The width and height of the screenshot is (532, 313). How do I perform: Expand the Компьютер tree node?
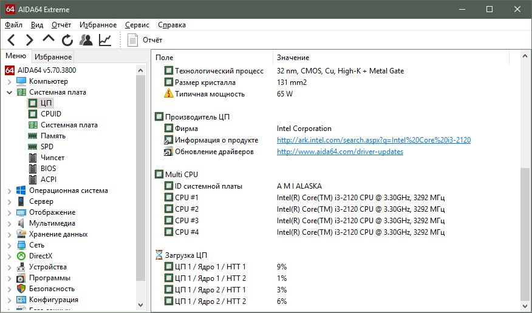pos(9,82)
